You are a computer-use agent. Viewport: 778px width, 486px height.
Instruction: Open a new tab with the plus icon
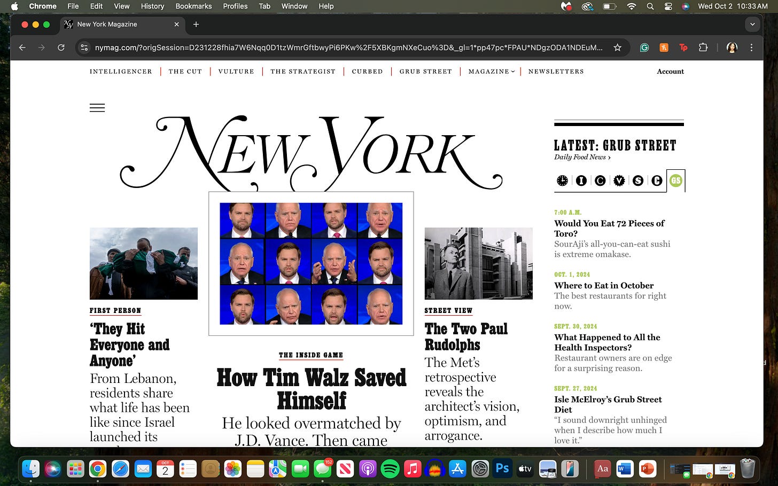click(x=196, y=24)
